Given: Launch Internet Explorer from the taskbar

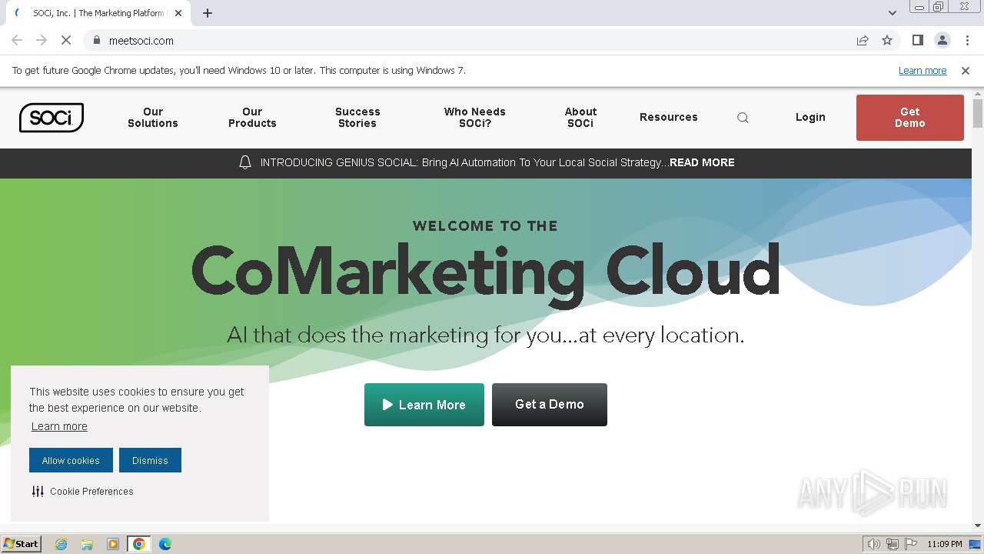Looking at the screenshot, I should pos(61,544).
